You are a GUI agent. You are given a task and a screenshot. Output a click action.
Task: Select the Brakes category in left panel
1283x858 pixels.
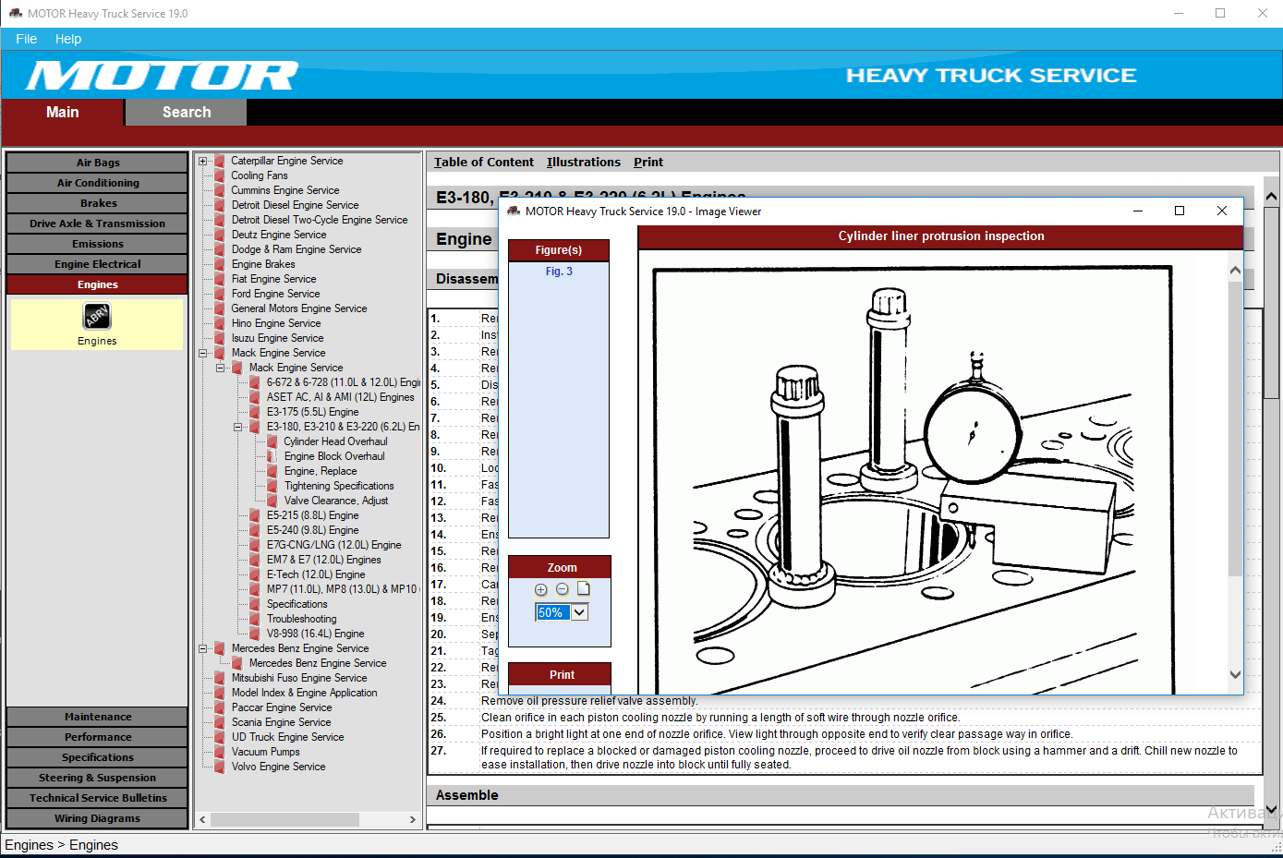[97, 202]
